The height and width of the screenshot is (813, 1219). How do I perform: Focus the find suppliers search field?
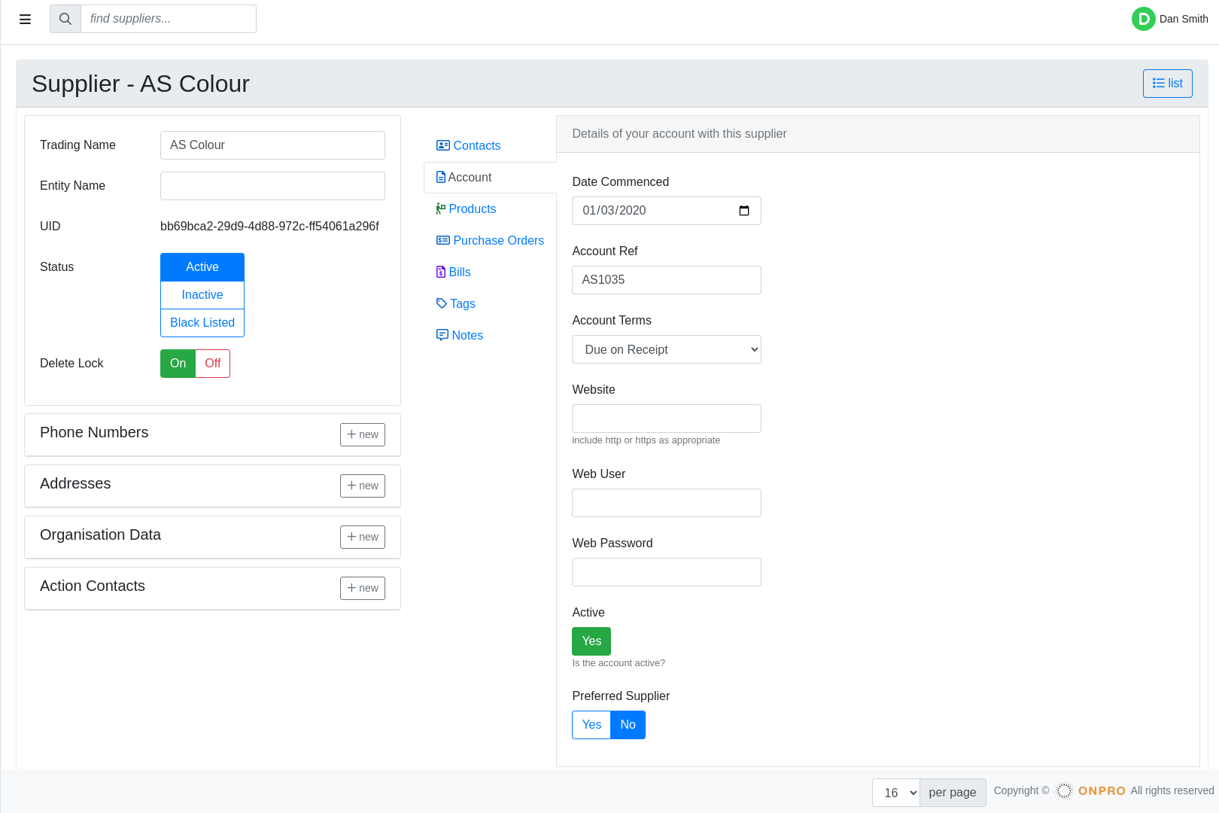click(169, 19)
